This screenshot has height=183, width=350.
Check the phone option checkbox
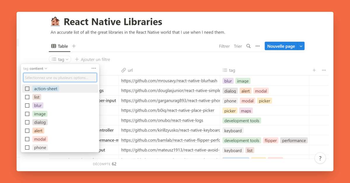tap(27, 148)
